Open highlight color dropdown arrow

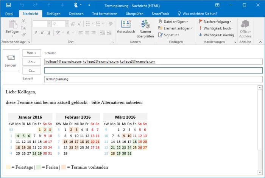[x=63, y=33]
